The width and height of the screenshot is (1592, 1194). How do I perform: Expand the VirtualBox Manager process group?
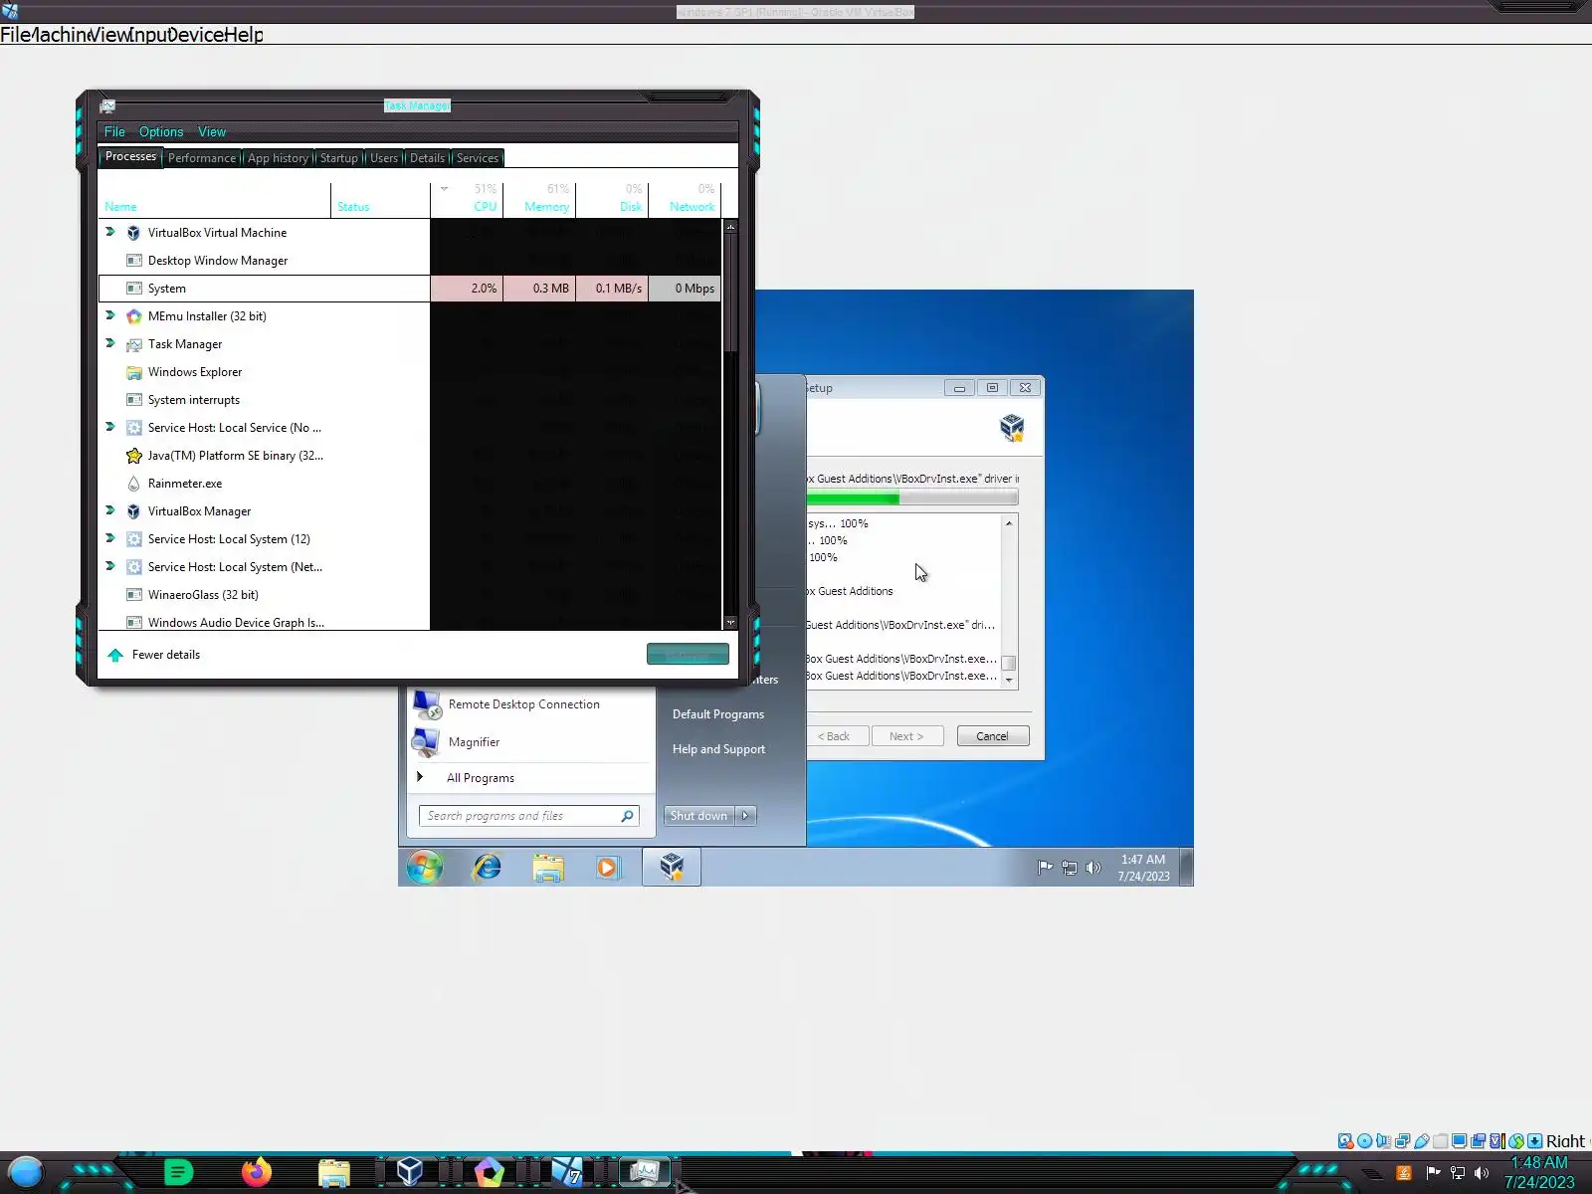coord(110,510)
